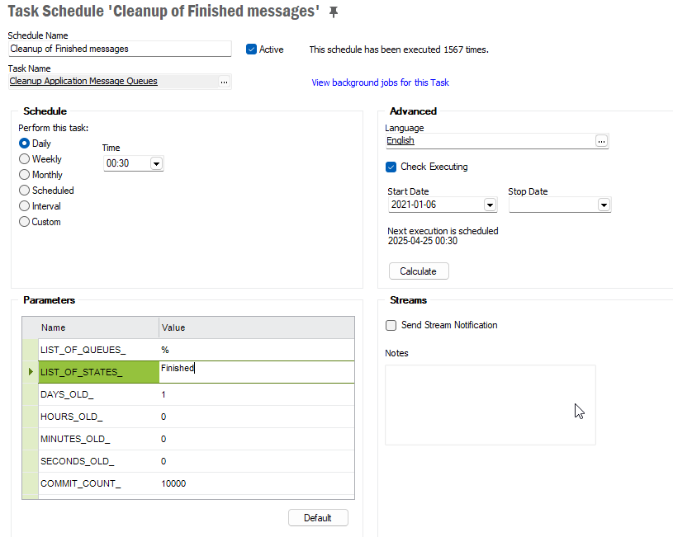The image size is (673, 537).
Task: Select the DAYS_OLD_ value cell
Action: (257, 394)
